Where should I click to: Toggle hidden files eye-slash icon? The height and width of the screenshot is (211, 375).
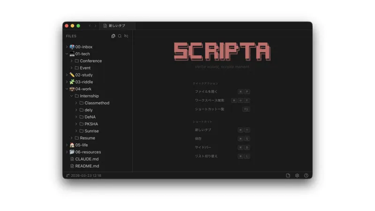[x=126, y=36]
